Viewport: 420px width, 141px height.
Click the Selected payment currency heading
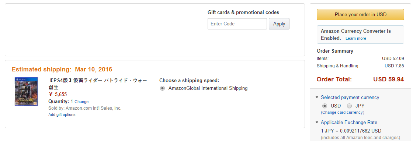pyautogui.click(x=350, y=98)
